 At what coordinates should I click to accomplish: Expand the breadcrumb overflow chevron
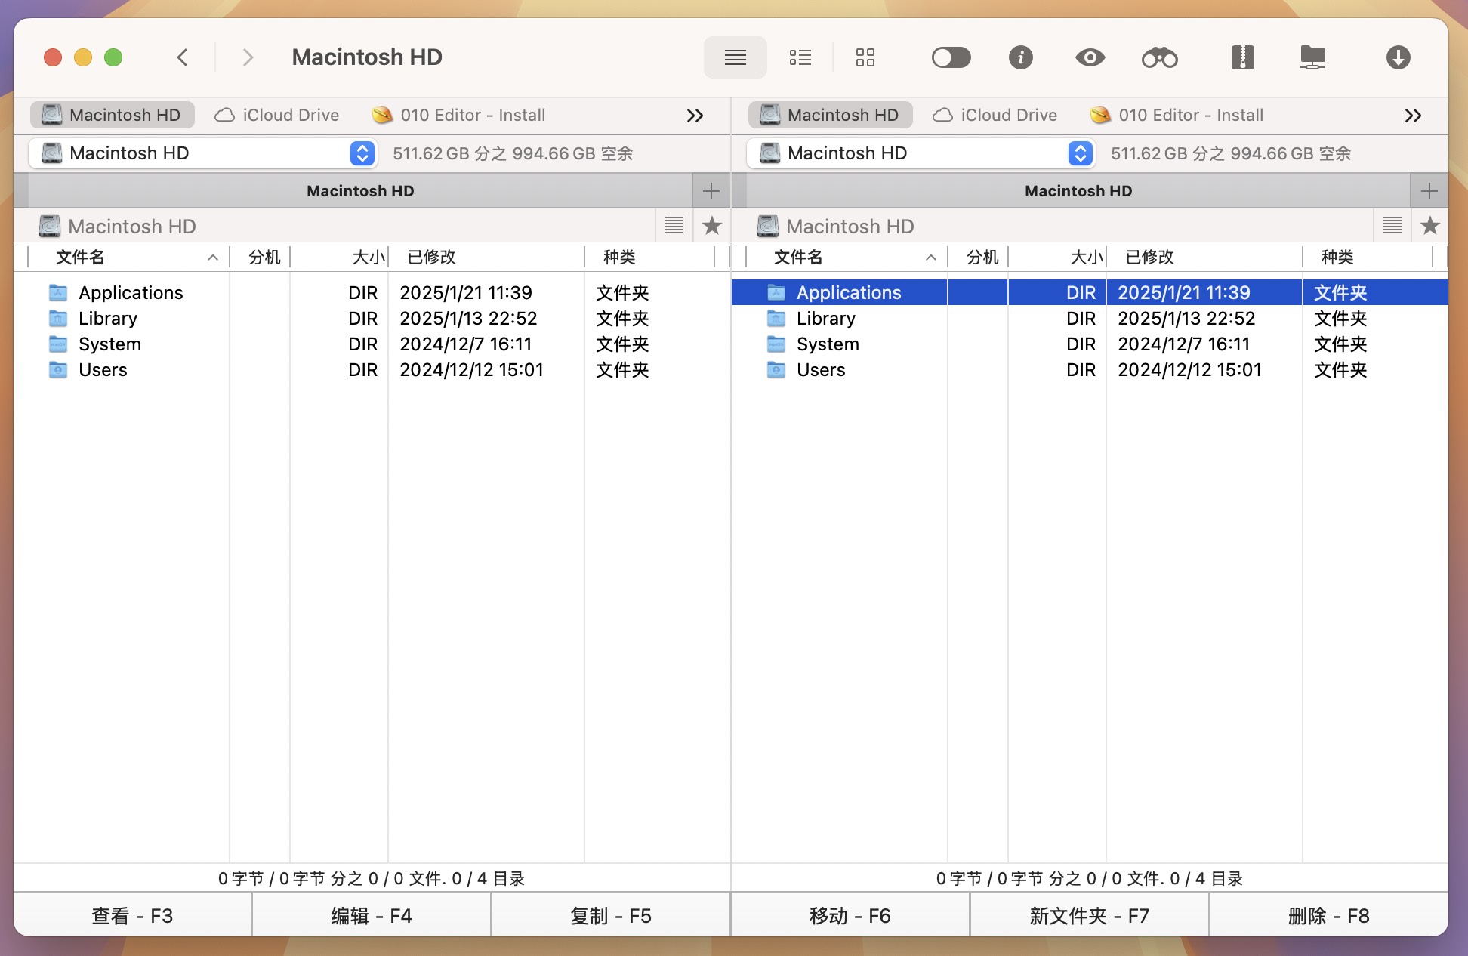click(695, 115)
